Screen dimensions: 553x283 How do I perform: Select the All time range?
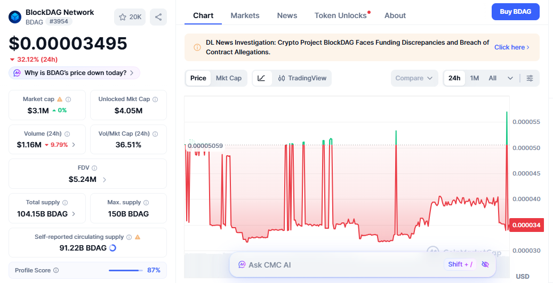493,78
